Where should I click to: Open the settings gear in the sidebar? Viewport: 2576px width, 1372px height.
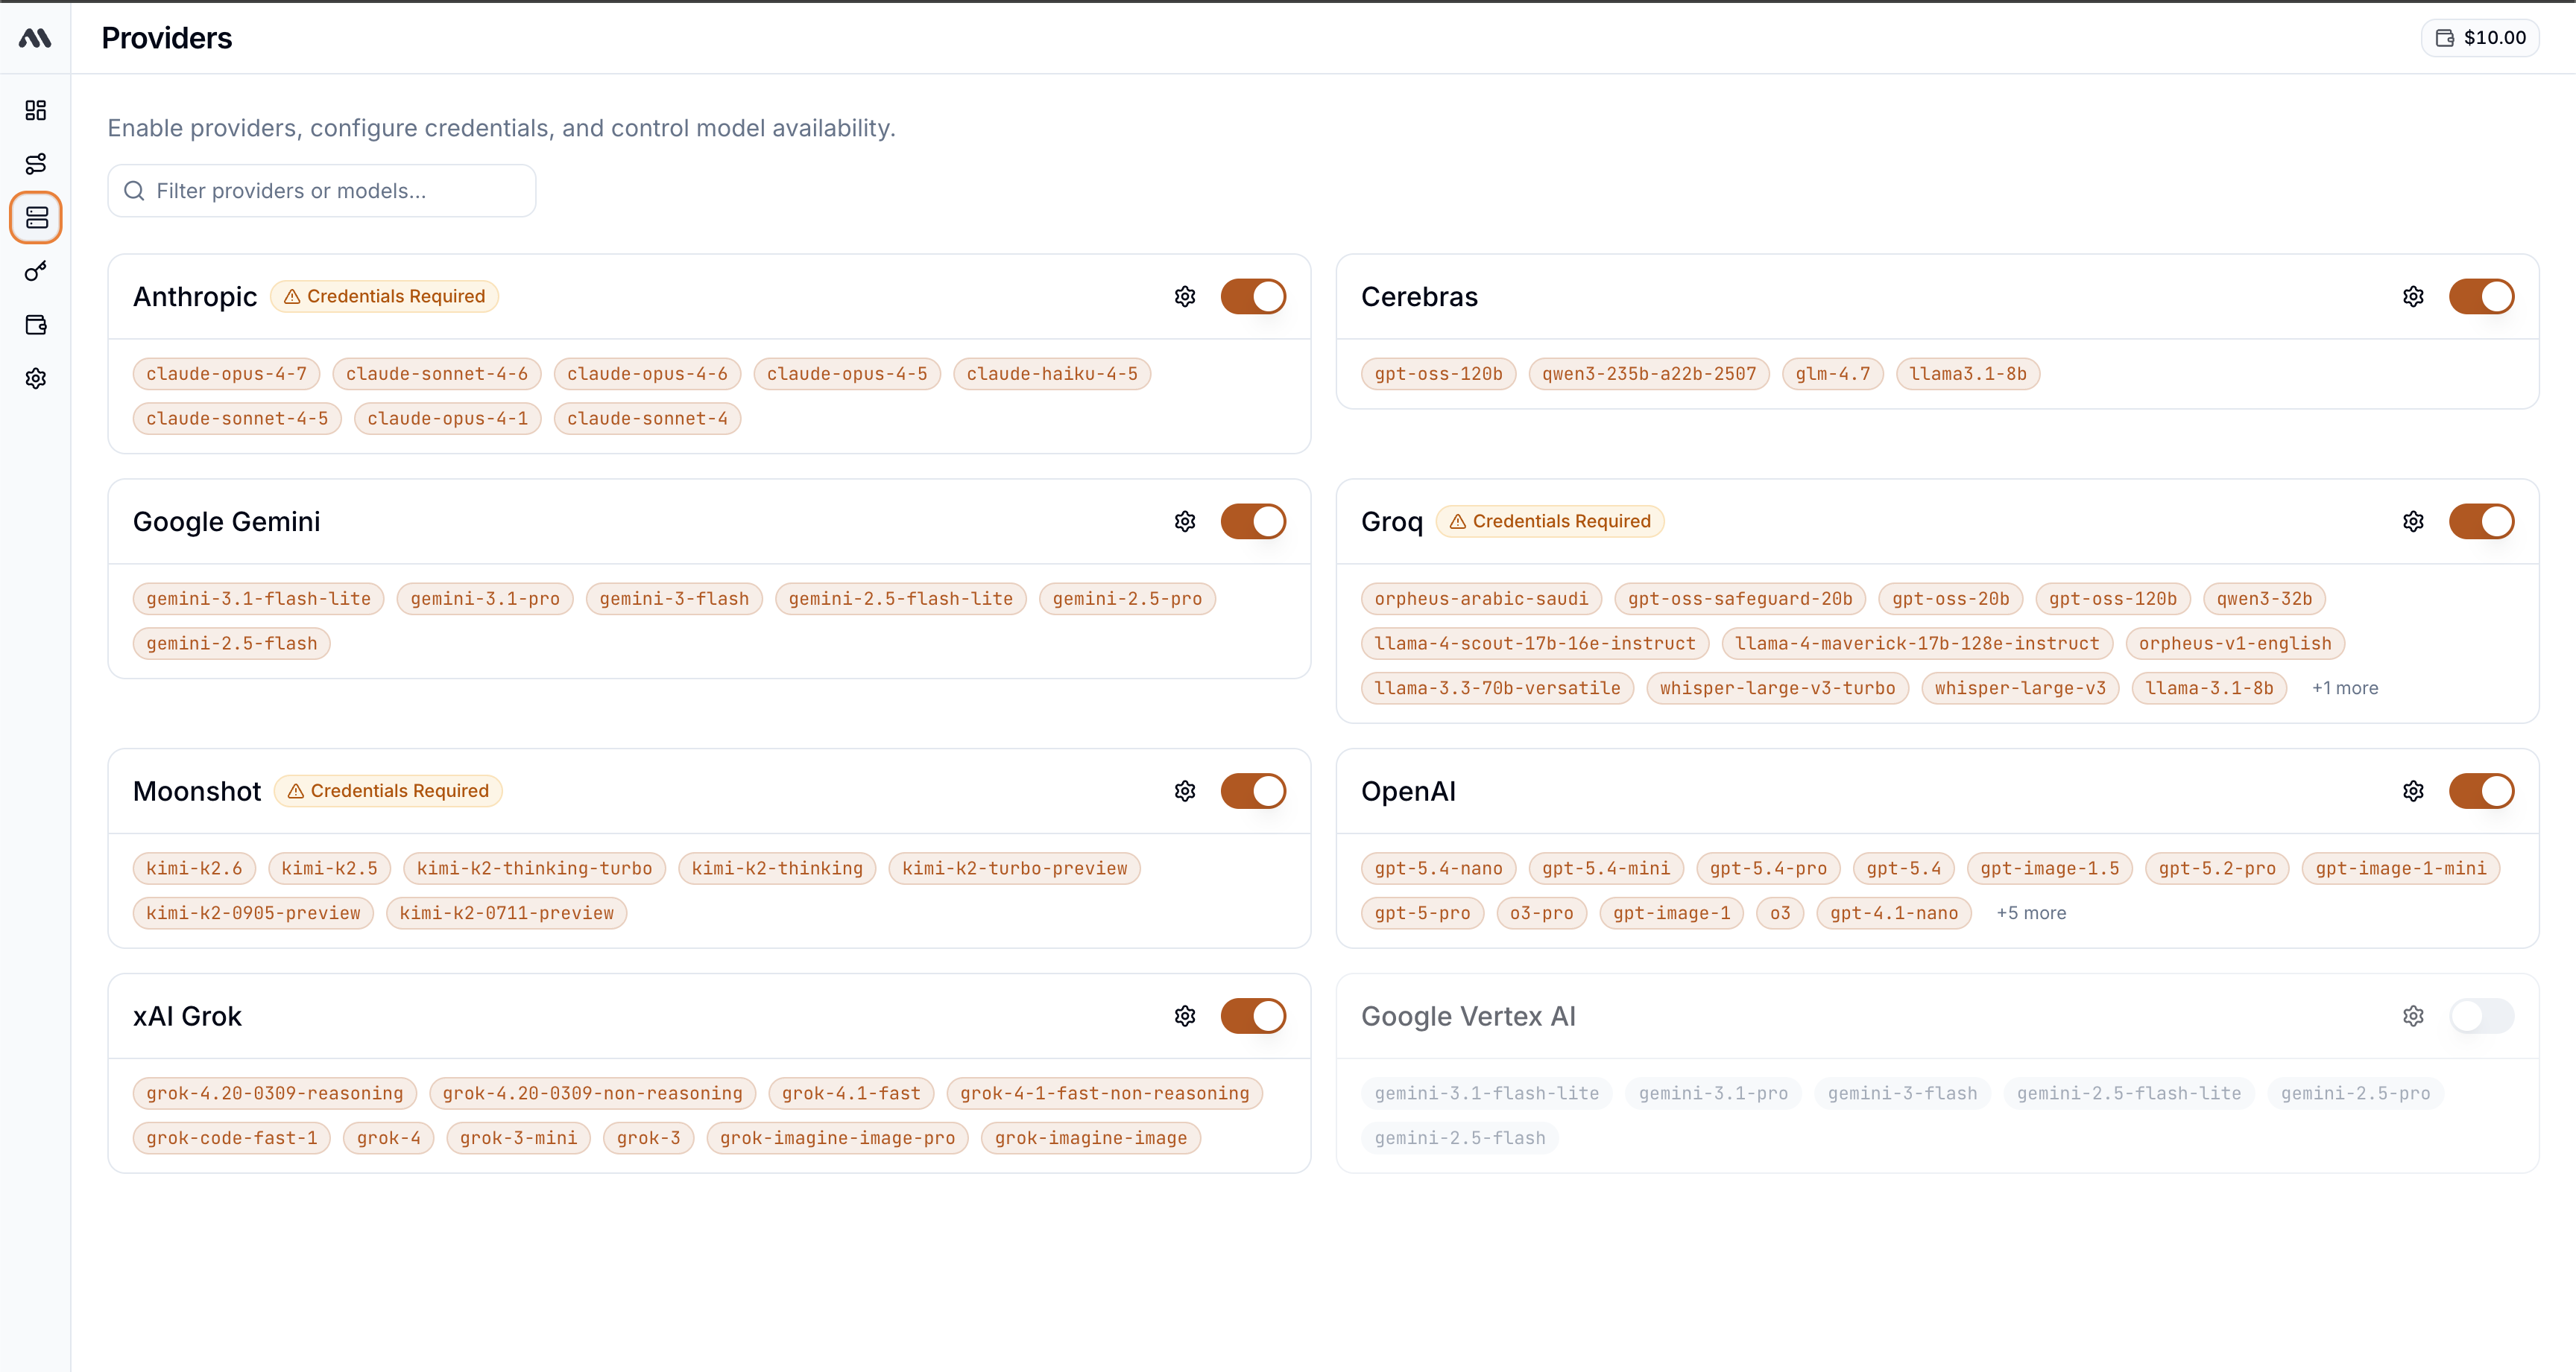click(x=36, y=378)
